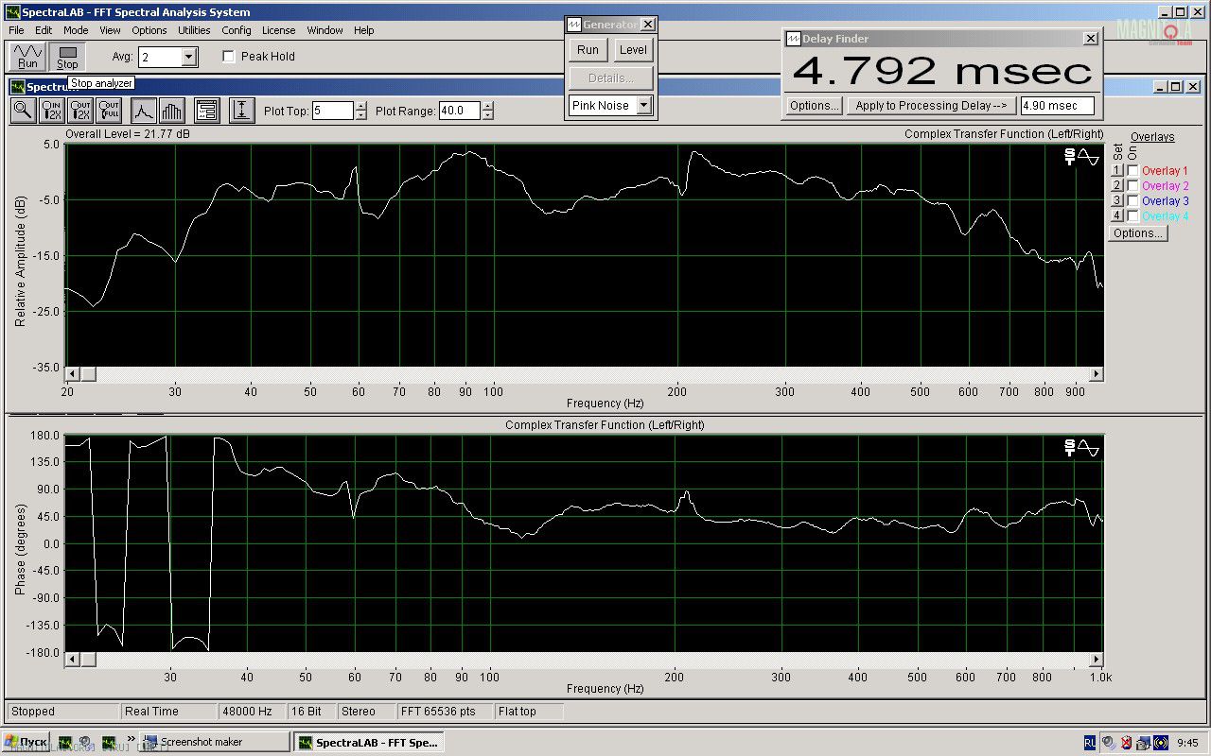The image size is (1211, 756).
Task: Open the Spectrum window system menu icon
Action: tap(18, 87)
